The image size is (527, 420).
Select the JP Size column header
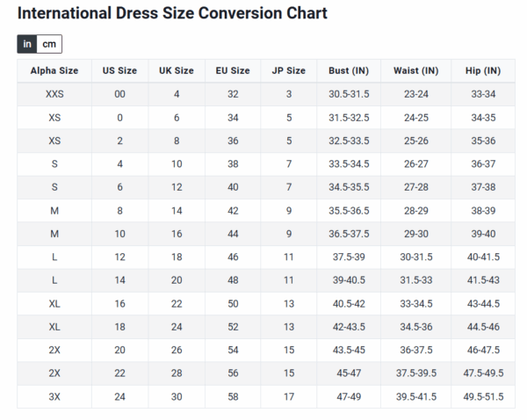click(x=288, y=70)
